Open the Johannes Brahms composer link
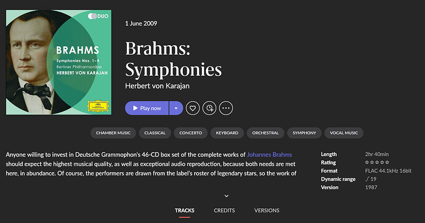Screen dimensions: 425x223 pyautogui.click(x=269, y=155)
